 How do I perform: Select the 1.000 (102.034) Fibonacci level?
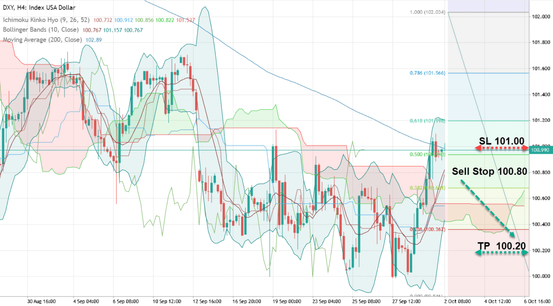(427, 12)
